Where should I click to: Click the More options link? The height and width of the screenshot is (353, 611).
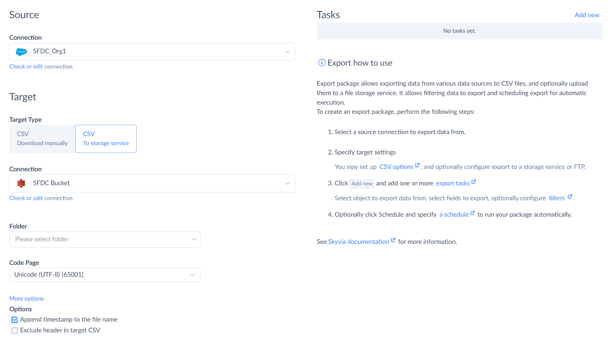tap(27, 298)
